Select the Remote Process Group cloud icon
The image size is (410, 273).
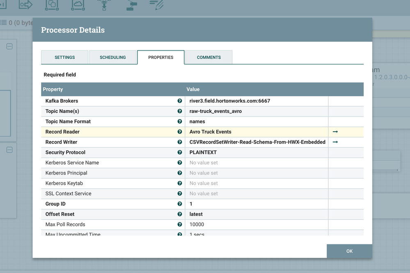[78, 5]
